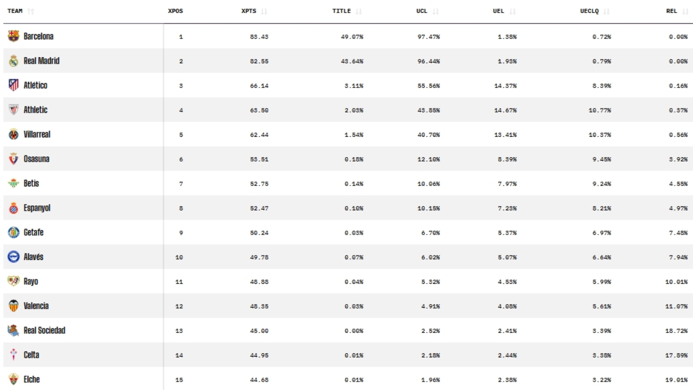Click the Valencia bat crest icon
The height and width of the screenshot is (390, 693).
pos(13,306)
